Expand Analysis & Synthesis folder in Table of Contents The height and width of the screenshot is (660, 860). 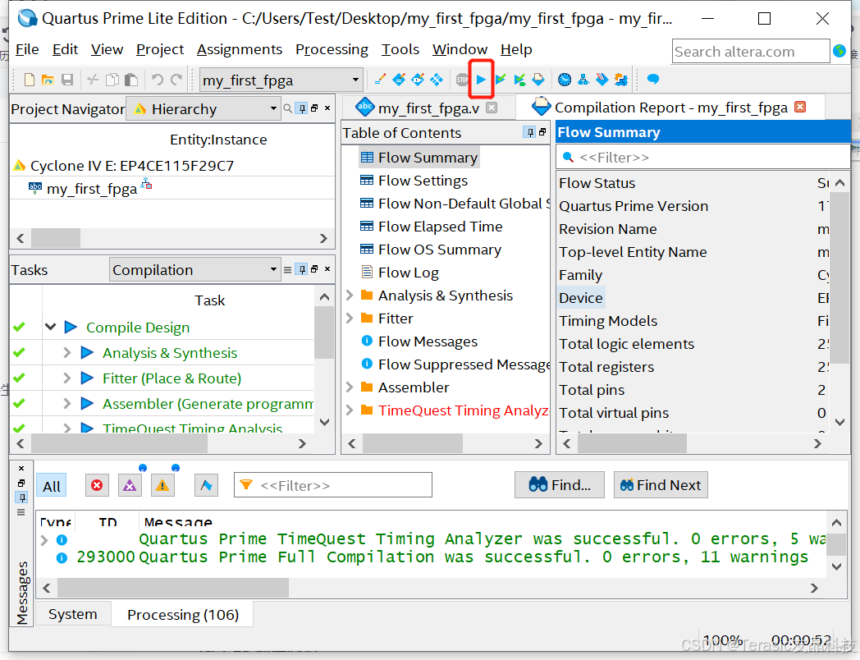click(x=350, y=296)
